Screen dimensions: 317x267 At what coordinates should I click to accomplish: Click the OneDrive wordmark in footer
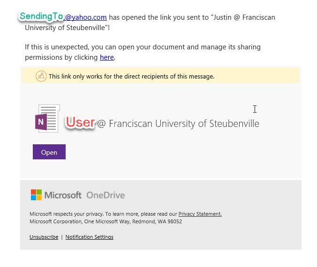point(106,195)
